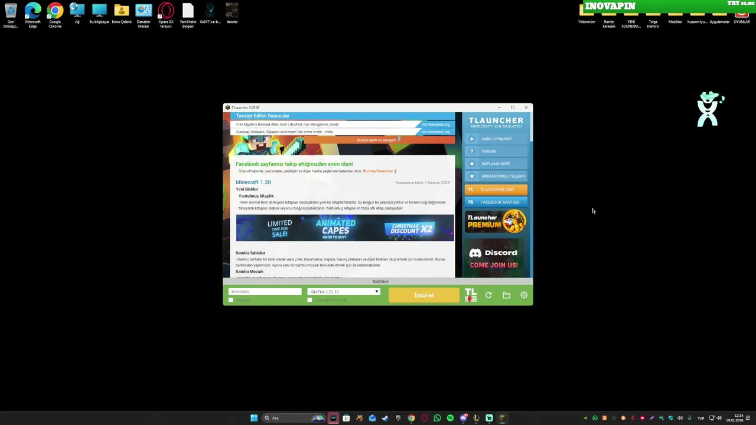Open Recycle Bin desktop icon
Viewport: 756px width, 425px height.
[11, 16]
